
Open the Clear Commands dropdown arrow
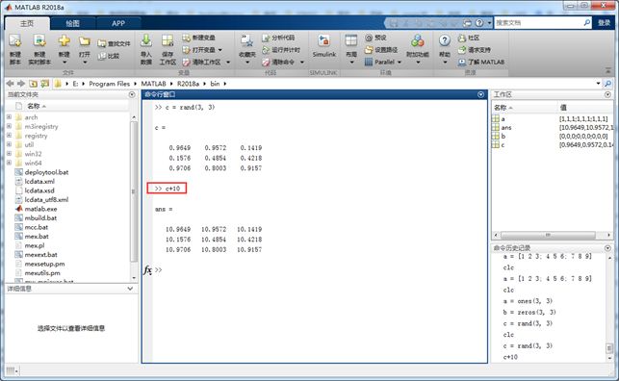[x=302, y=63]
